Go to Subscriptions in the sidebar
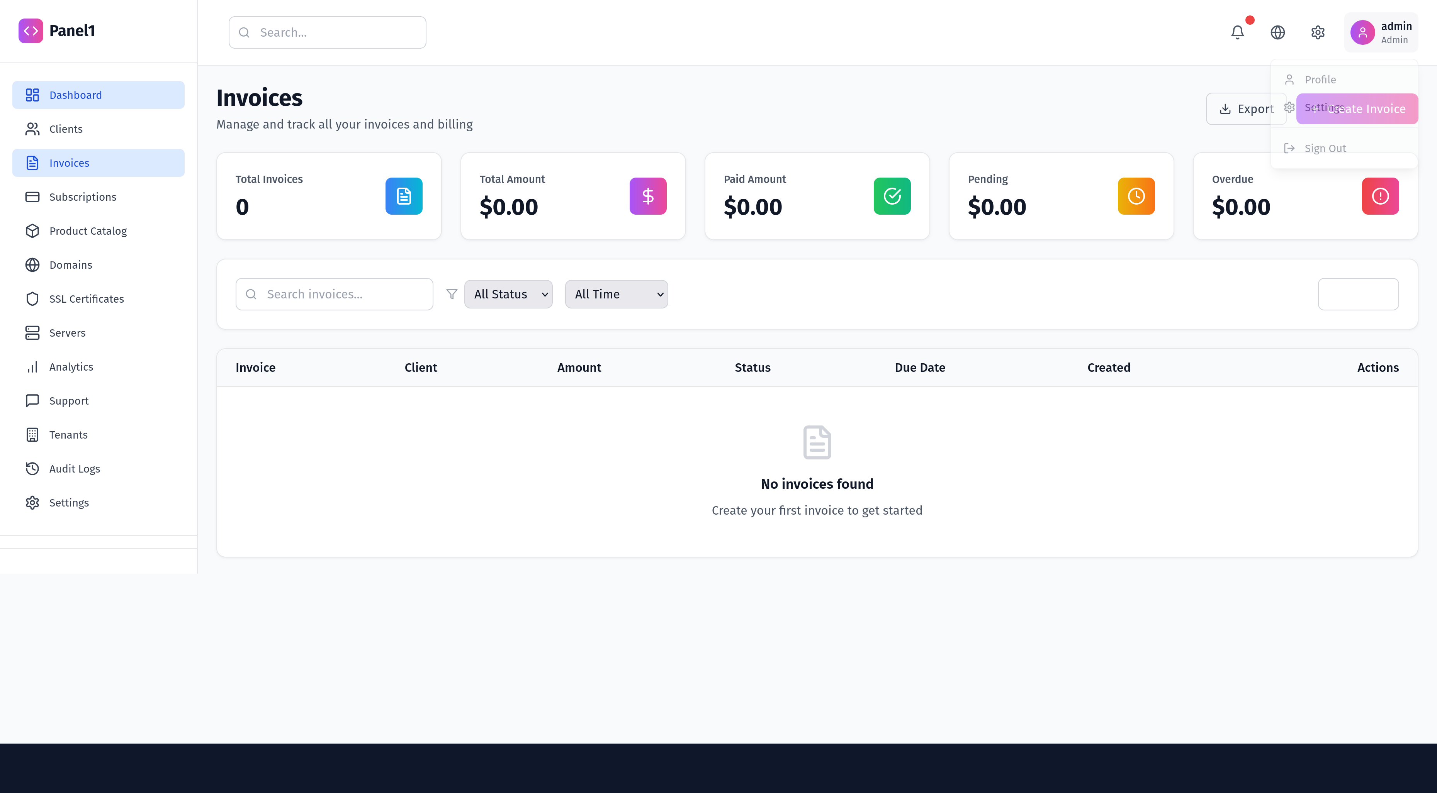Viewport: 1437px width, 793px height. click(x=83, y=197)
